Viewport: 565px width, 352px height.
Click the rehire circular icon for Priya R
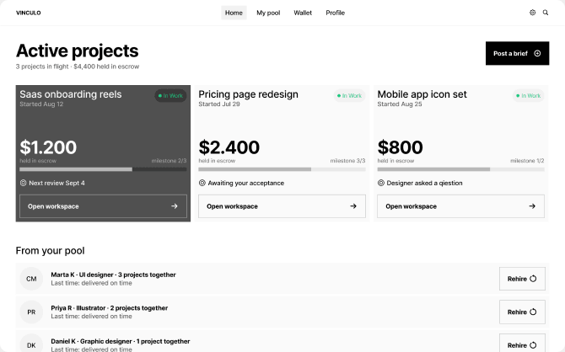[x=533, y=312]
